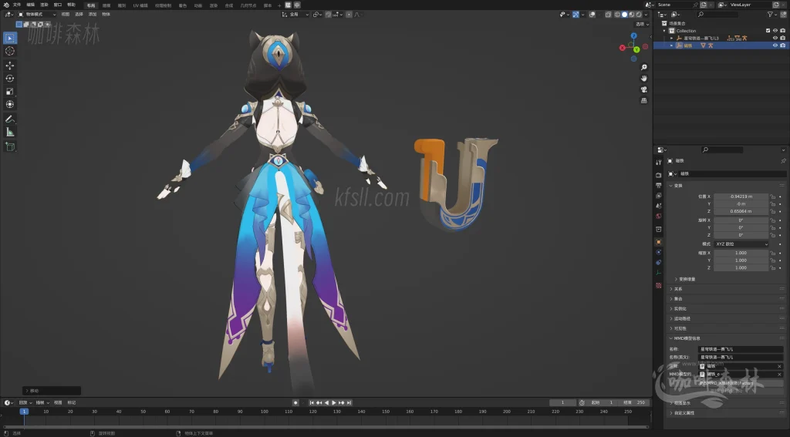Click the zoom magnifier in viewport
This screenshot has width=790, height=437.
[644, 67]
